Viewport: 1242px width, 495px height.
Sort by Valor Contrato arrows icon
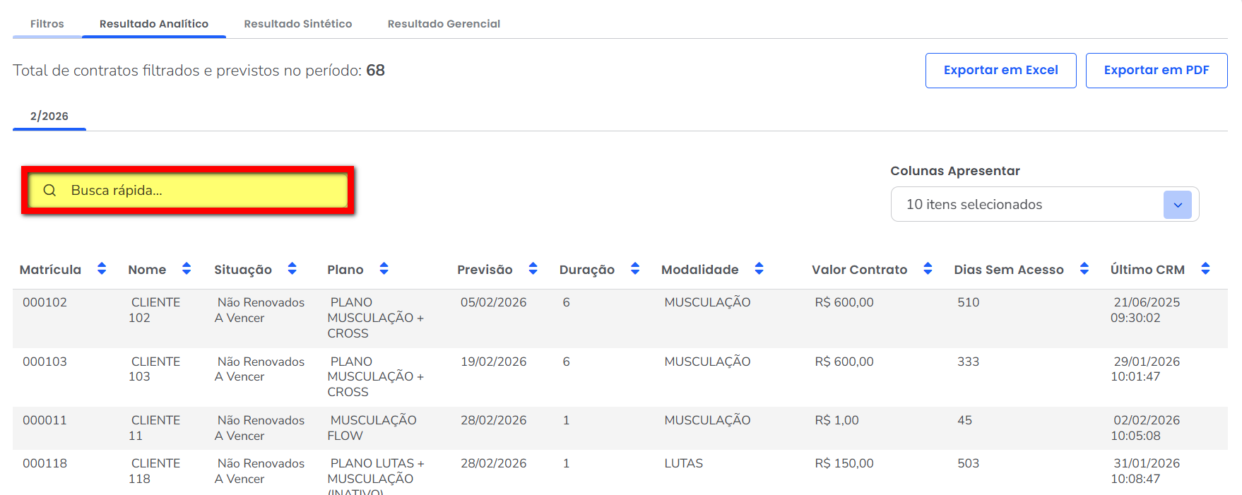[x=928, y=268]
